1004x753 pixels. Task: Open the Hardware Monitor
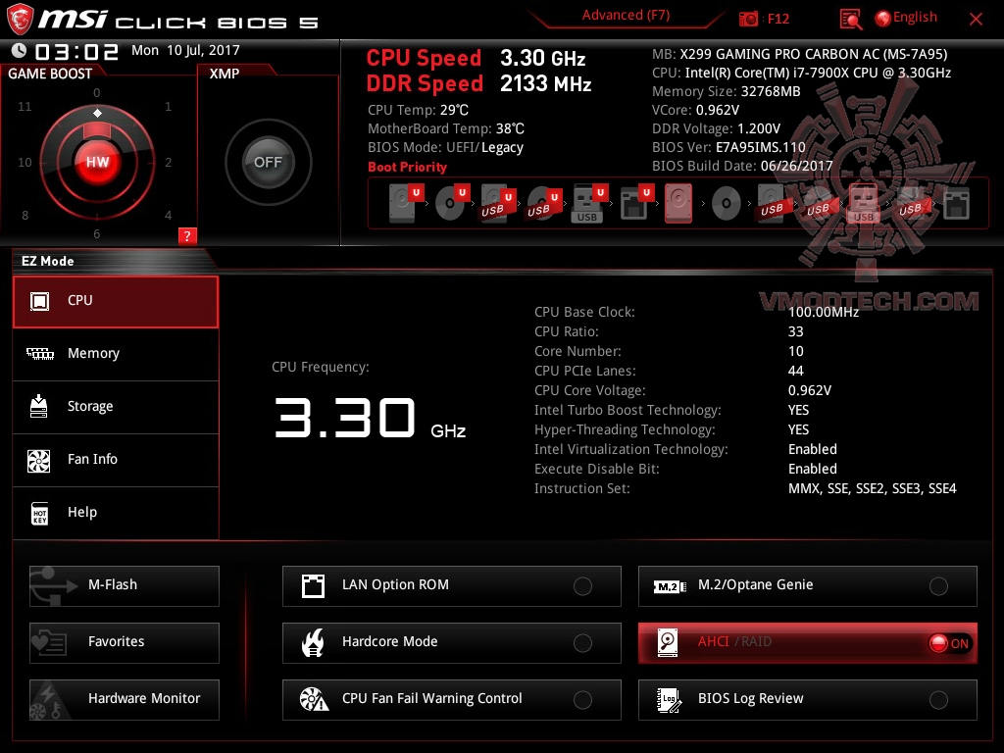[x=125, y=699]
